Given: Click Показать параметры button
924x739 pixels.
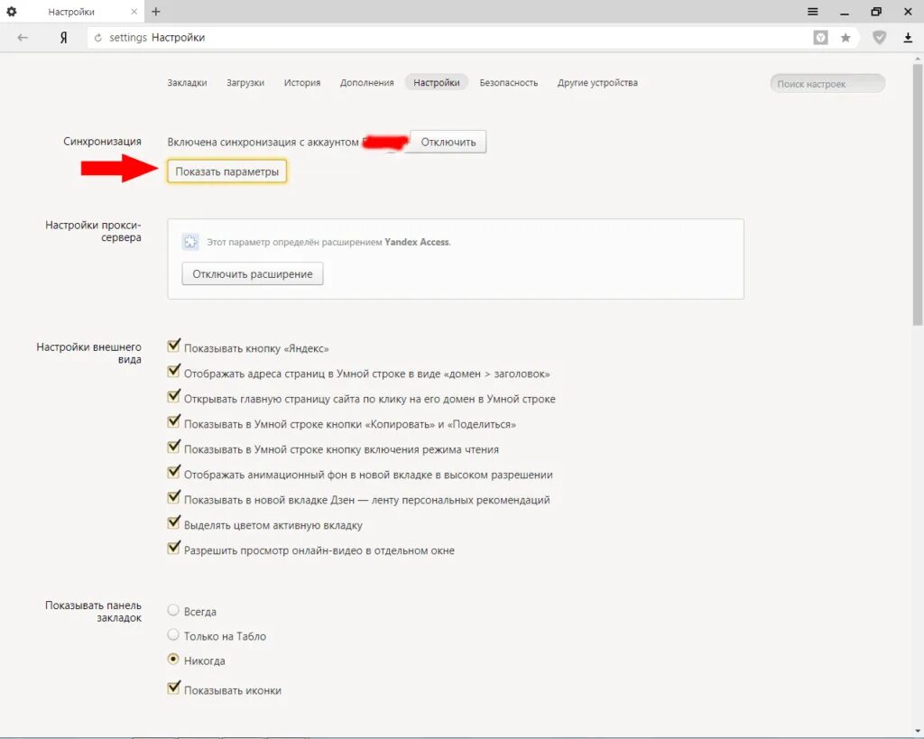Looking at the screenshot, I should (226, 171).
